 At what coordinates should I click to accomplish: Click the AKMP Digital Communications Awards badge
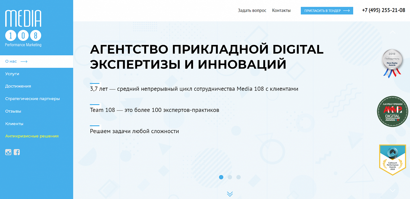393,111
